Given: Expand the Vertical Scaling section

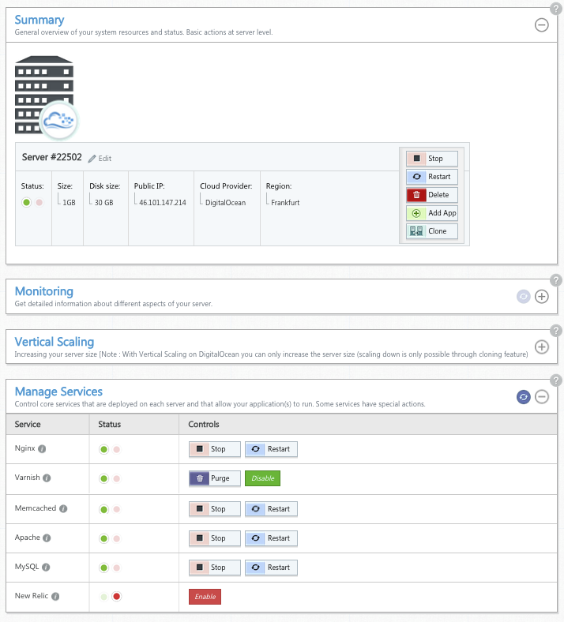Looking at the screenshot, I should 541,347.
